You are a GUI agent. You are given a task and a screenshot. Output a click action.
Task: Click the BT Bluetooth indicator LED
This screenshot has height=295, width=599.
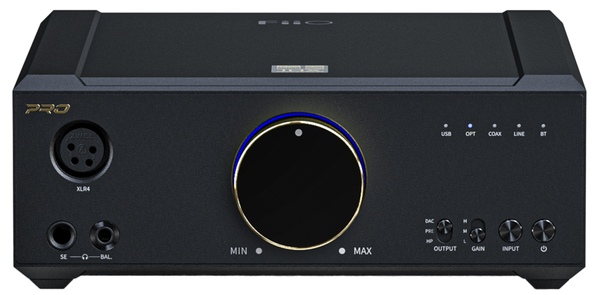(543, 125)
